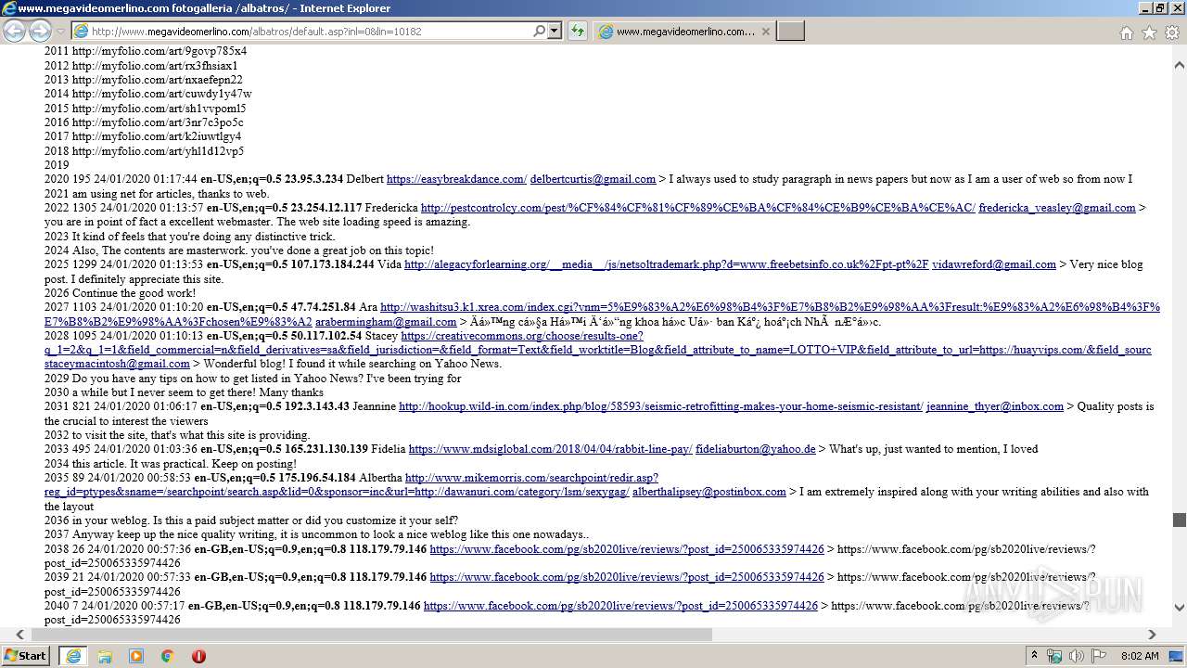Open the red Opera taskbar icon
Screen dimensions: 1187x668
(198, 655)
